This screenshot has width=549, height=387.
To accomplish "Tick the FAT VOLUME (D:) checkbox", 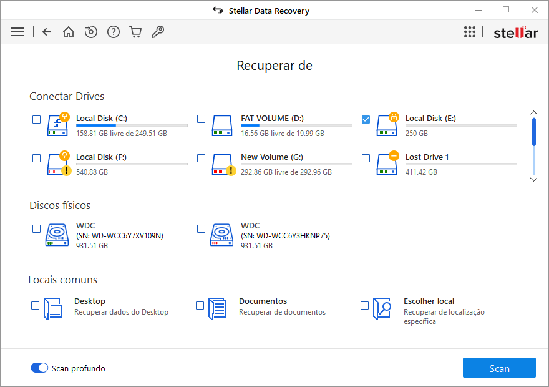I will [201, 119].
